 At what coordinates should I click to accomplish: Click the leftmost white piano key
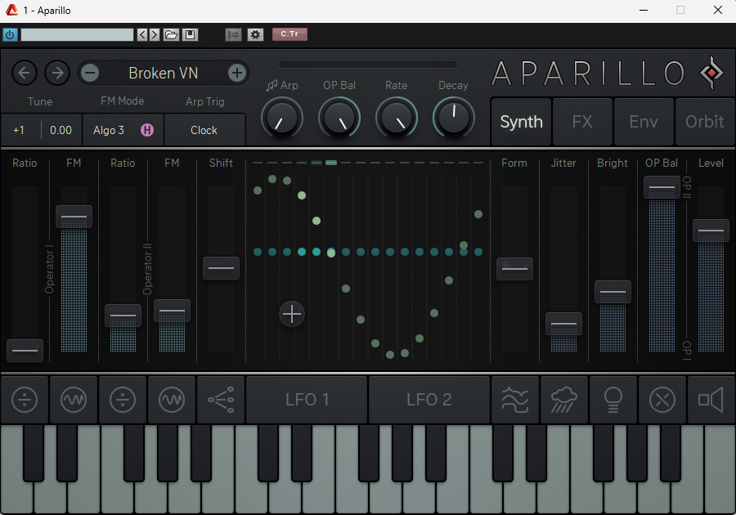[17, 497]
